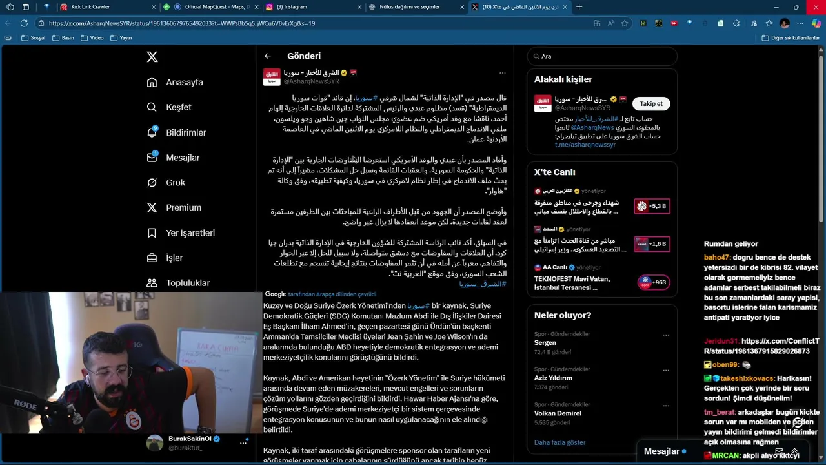Open the Aziz Yıldırım trending topic
The width and height of the screenshot is (826, 465).
tap(553, 378)
